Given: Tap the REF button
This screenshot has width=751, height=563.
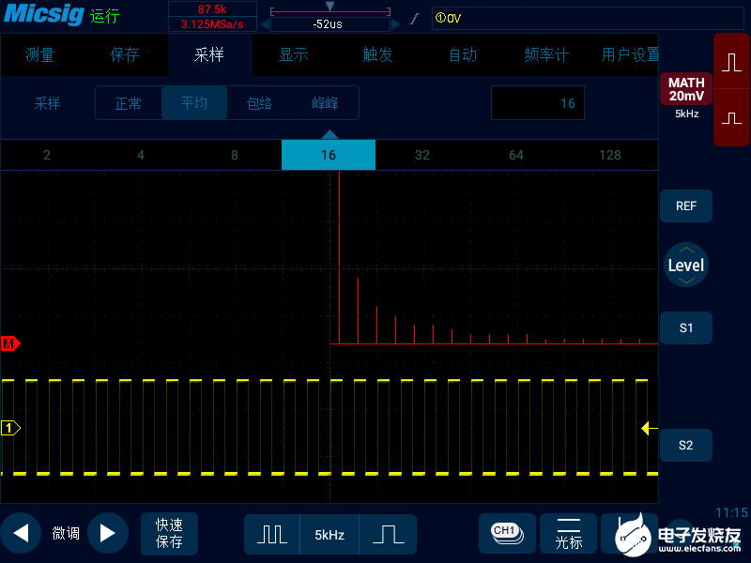Looking at the screenshot, I should coord(686,205).
